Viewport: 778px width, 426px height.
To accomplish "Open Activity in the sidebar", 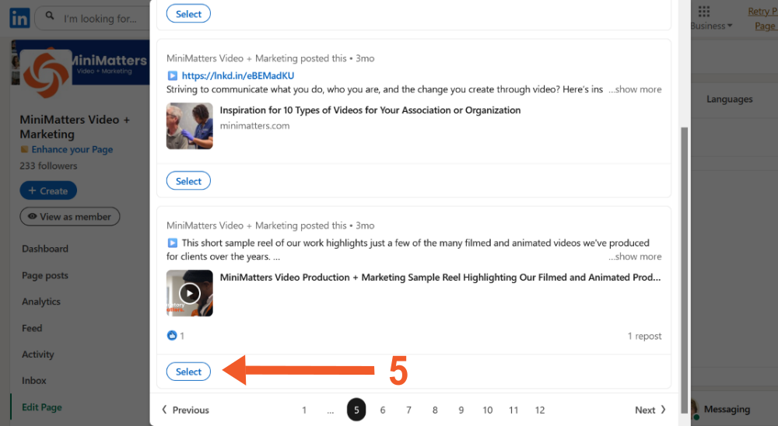I will click(37, 354).
